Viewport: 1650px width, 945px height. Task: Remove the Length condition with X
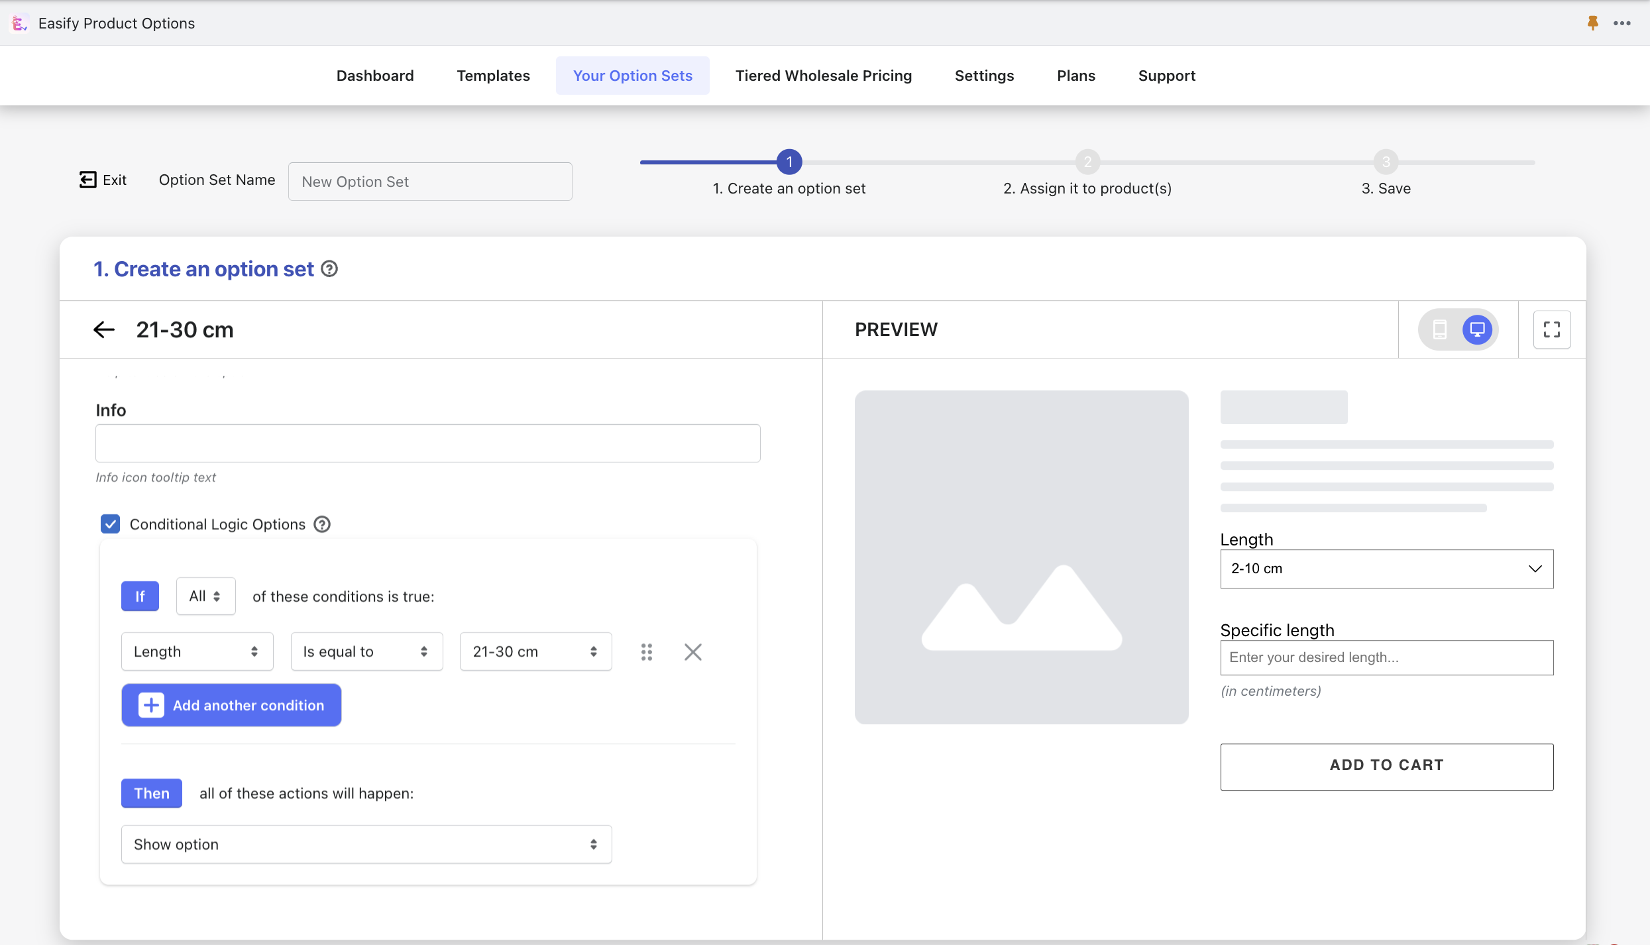point(692,652)
